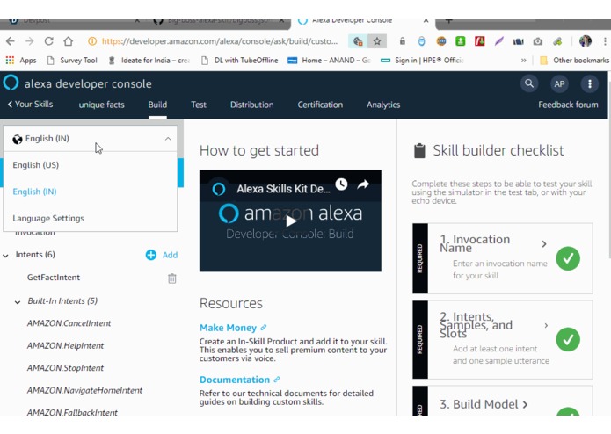
Task: Open the AP account badge
Action: pyautogui.click(x=559, y=83)
